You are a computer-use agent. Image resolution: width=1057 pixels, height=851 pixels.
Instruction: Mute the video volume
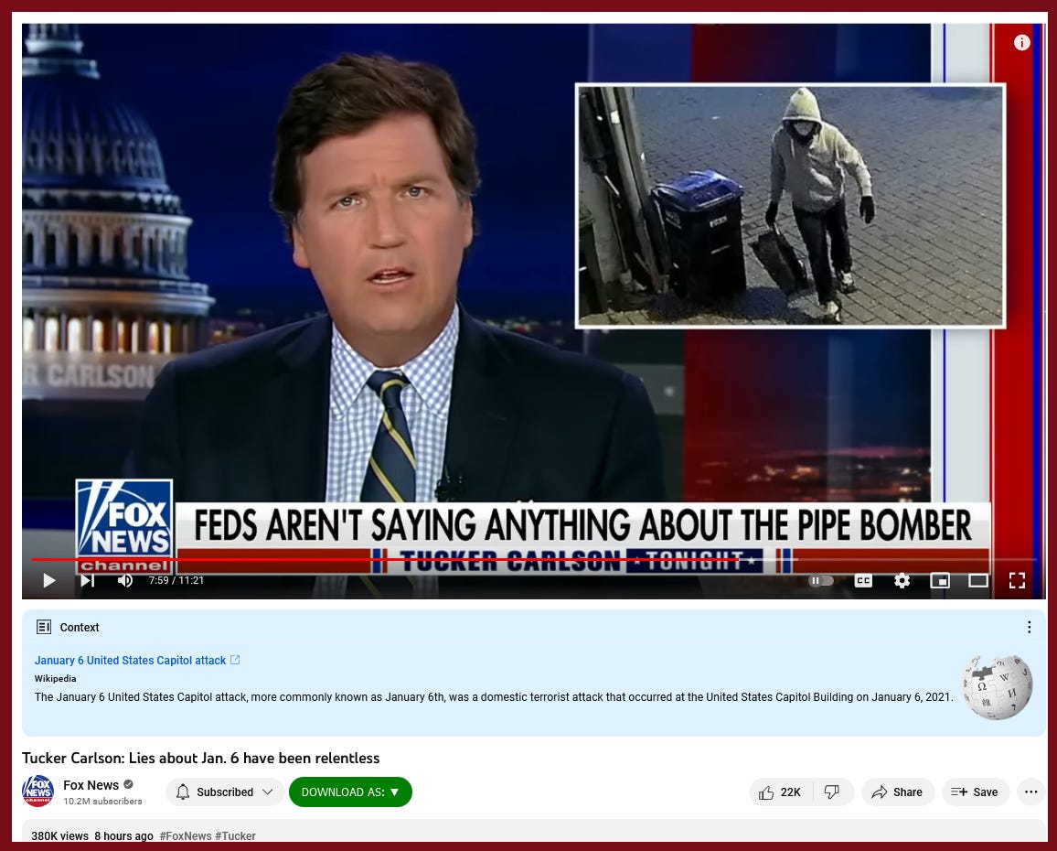coord(125,580)
